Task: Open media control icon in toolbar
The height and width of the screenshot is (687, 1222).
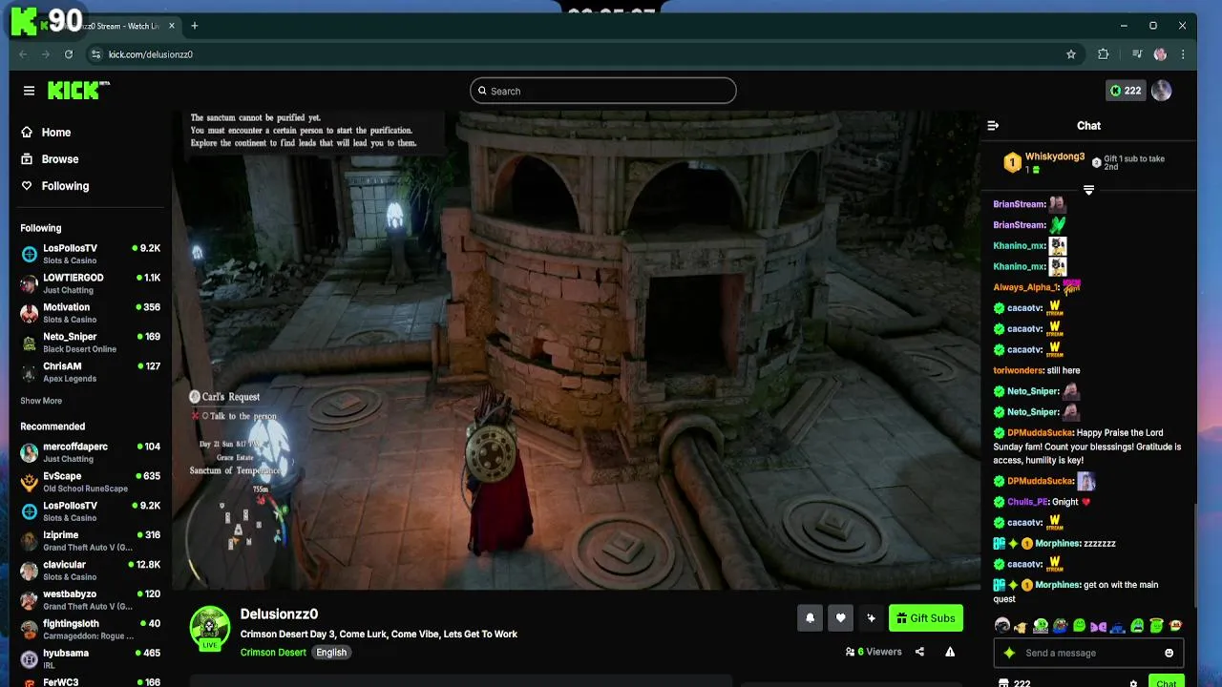Action: tap(1137, 54)
